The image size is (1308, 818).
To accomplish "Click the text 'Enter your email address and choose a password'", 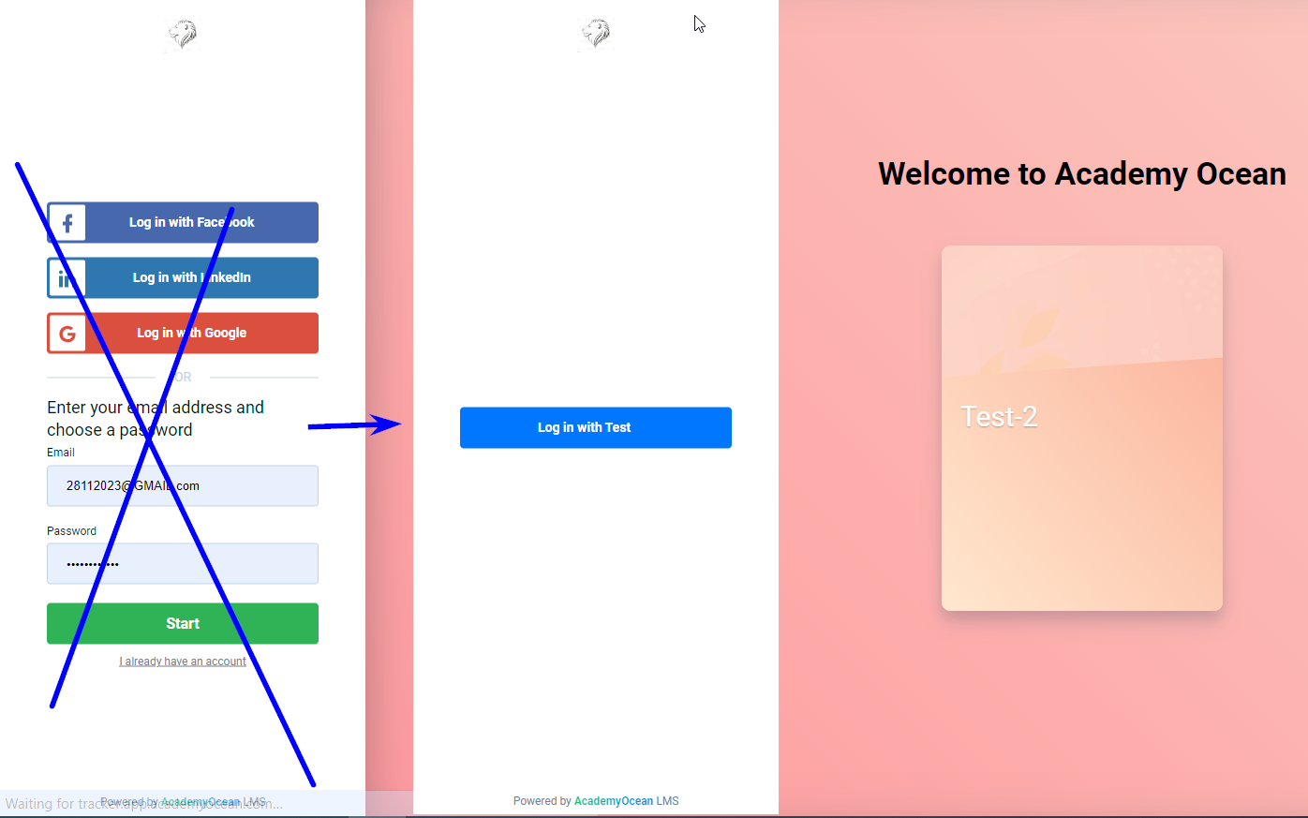I will [156, 419].
